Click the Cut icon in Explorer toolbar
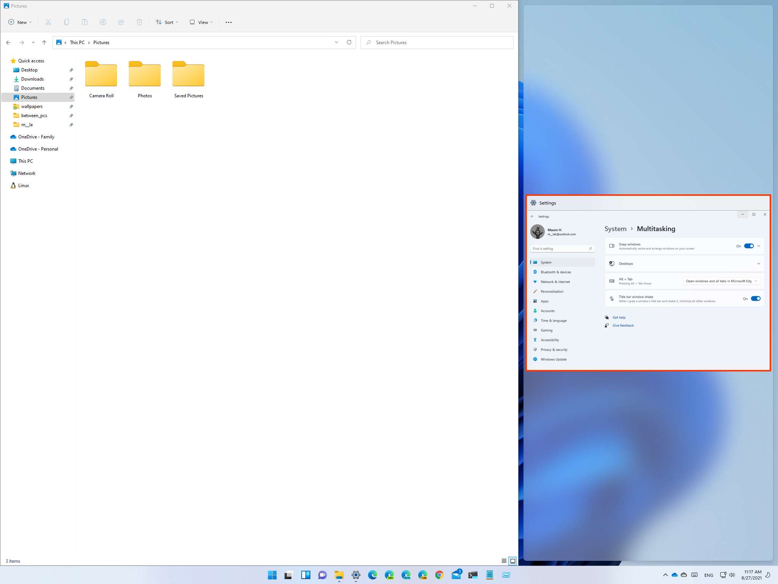778x584 pixels. click(x=48, y=22)
